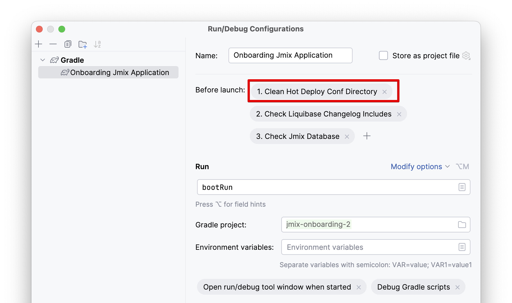Close the Run/Debug Configurations window

click(x=40, y=29)
